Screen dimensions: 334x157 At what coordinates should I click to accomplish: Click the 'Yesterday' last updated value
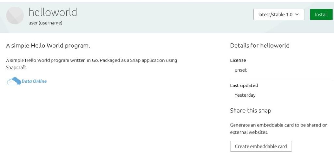point(245,95)
